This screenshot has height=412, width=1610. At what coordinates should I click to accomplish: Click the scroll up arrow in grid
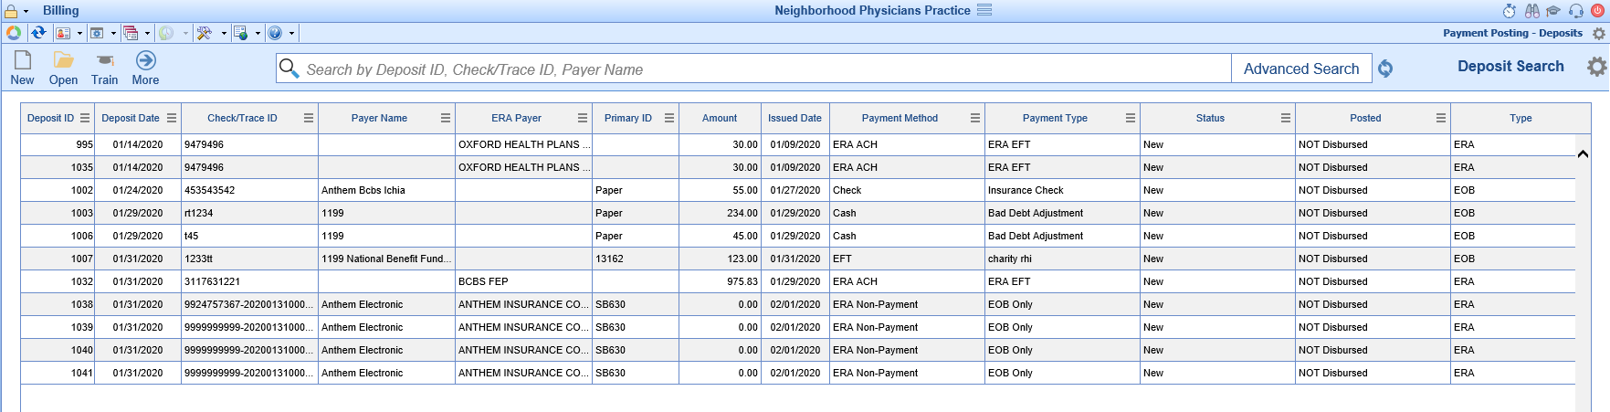(1583, 153)
